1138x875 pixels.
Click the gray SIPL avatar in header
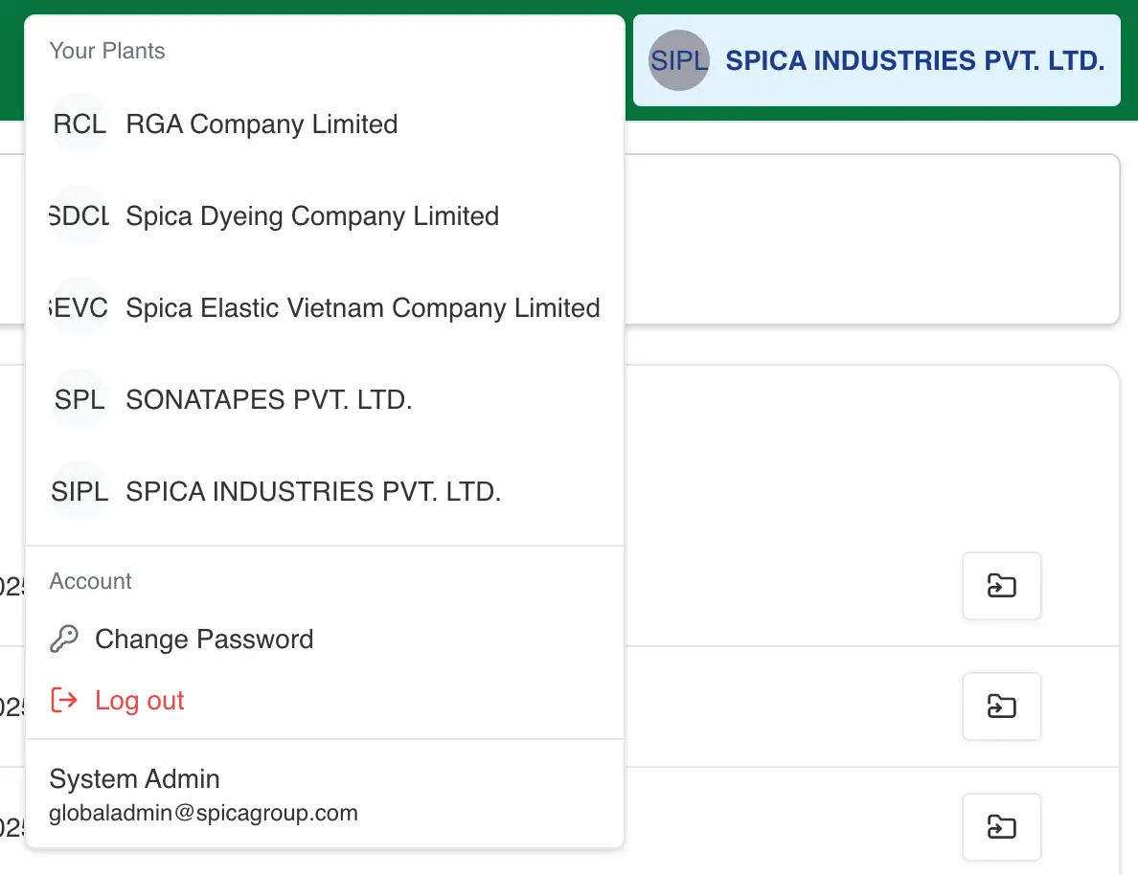(x=679, y=61)
